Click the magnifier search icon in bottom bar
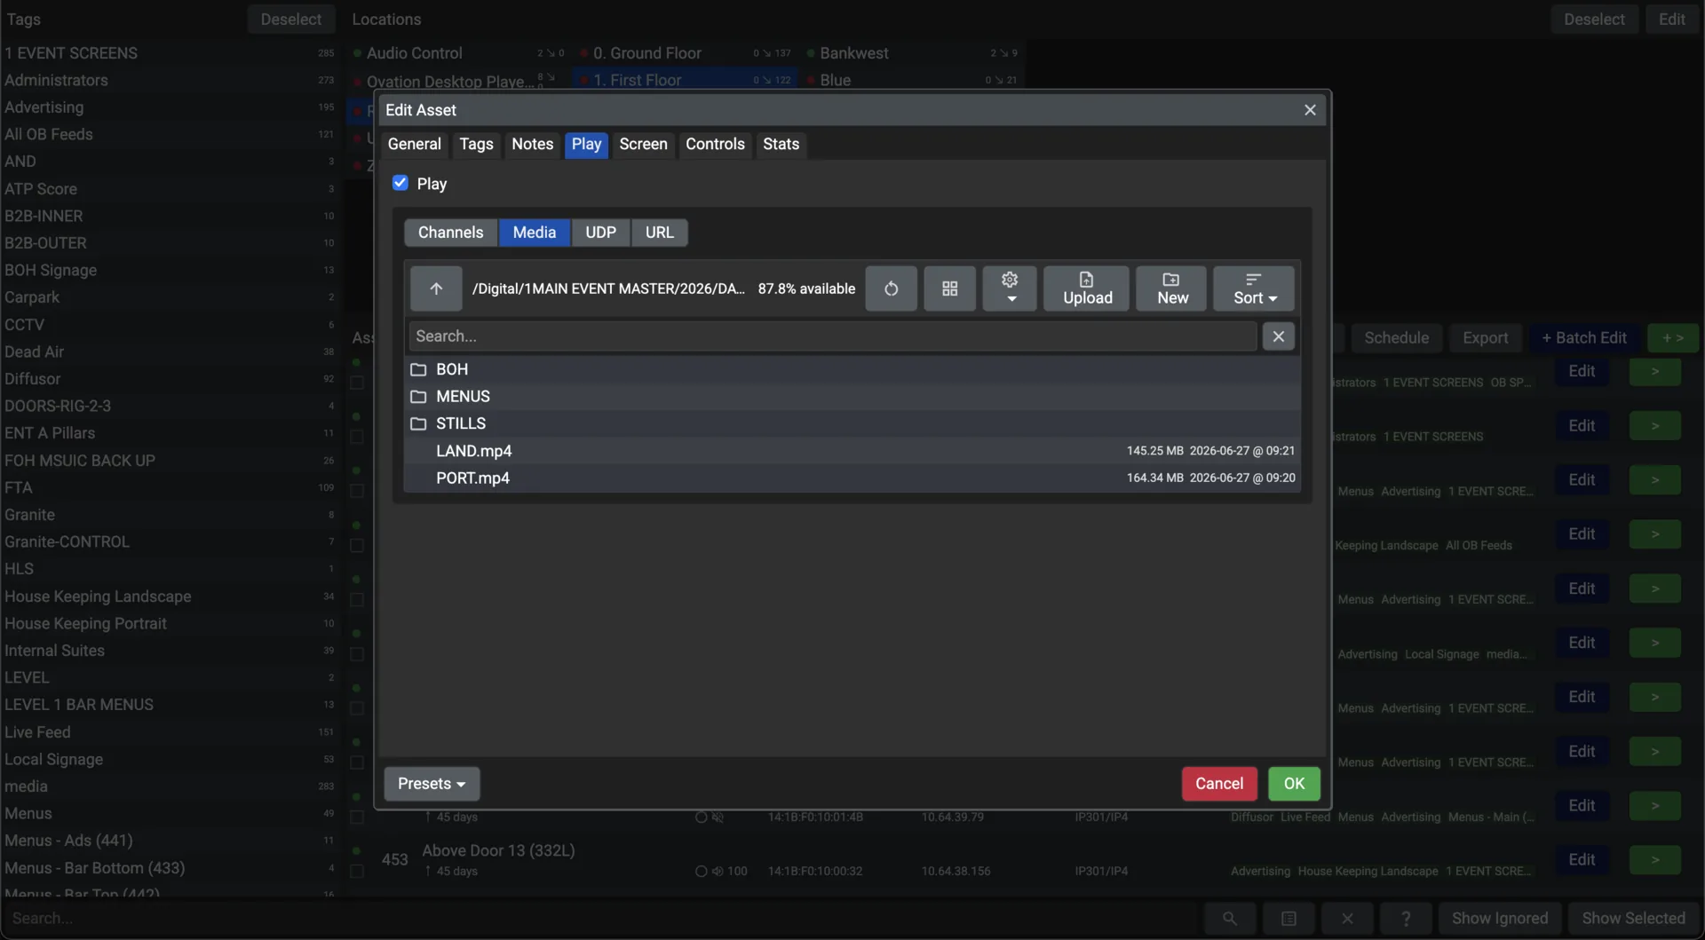The image size is (1705, 940). (x=1229, y=919)
